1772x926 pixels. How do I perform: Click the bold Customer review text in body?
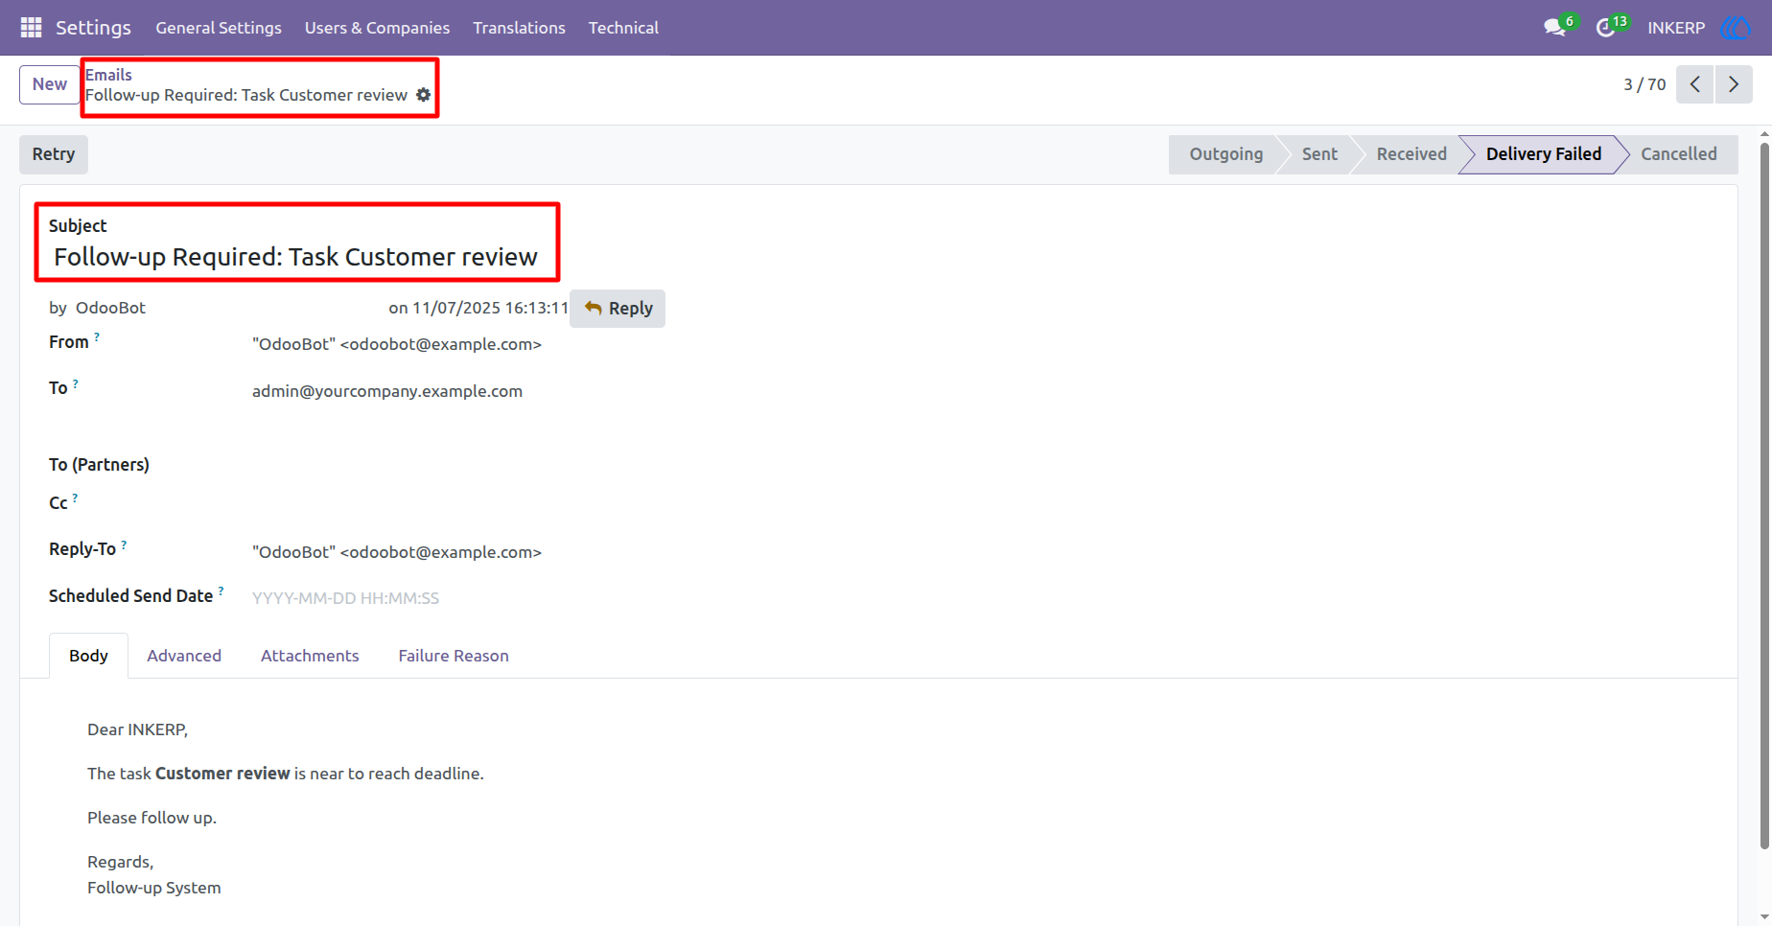pos(222,774)
